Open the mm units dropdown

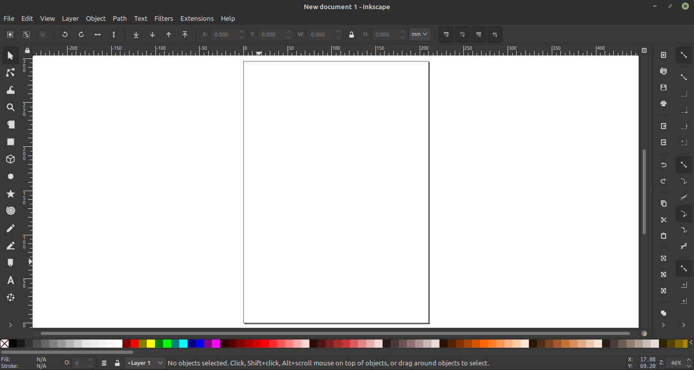pos(420,35)
